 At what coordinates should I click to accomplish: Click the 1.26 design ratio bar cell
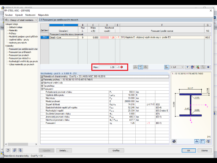point(107,37)
